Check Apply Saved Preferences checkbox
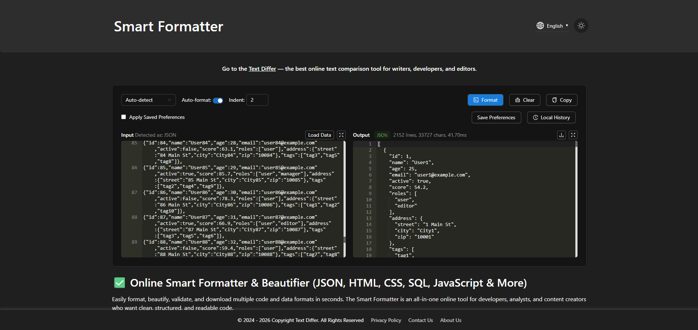The height and width of the screenshot is (330, 698). (x=124, y=117)
